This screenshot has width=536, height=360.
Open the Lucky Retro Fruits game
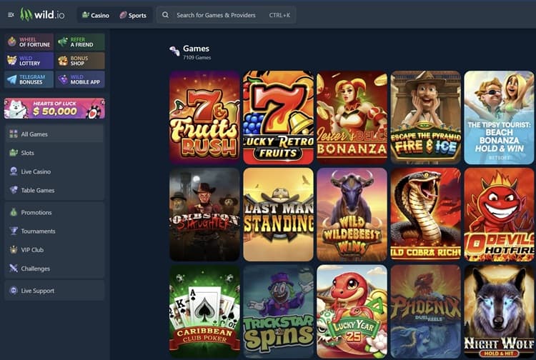[278, 117]
